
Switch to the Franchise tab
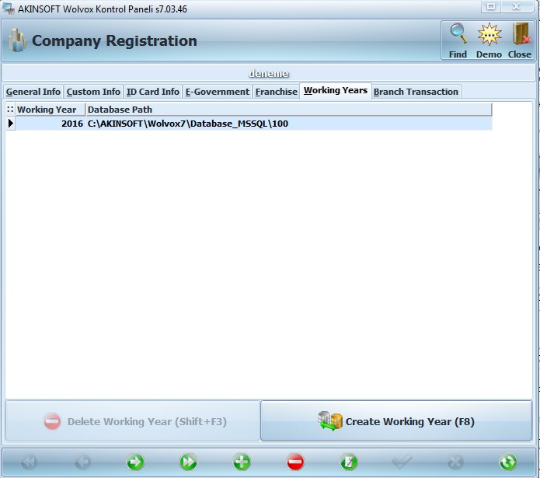point(276,92)
